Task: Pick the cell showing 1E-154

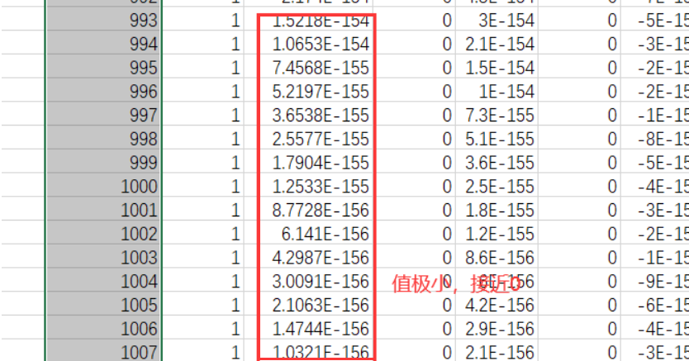Action: (497, 92)
